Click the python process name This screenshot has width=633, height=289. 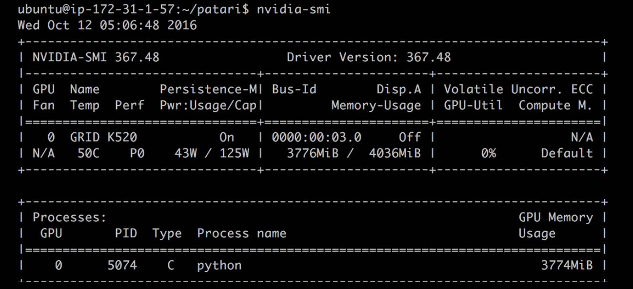point(219,266)
